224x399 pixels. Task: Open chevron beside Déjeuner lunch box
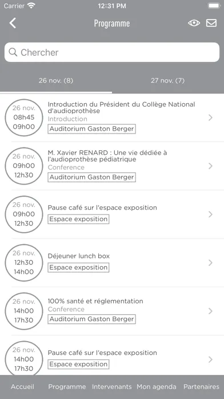pyautogui.click(x=210, y=263)
